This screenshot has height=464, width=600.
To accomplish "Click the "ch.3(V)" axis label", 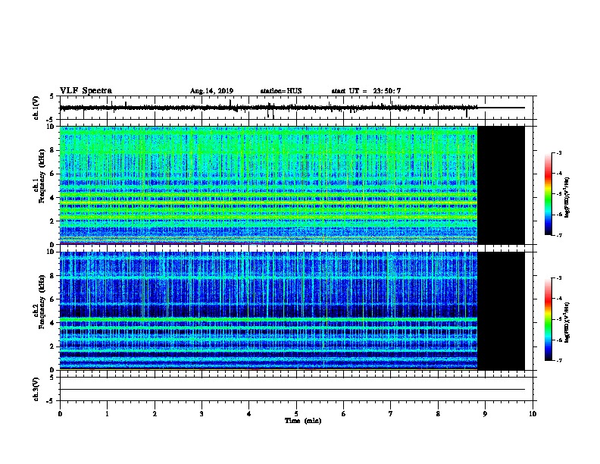I will tap(36, 389).
